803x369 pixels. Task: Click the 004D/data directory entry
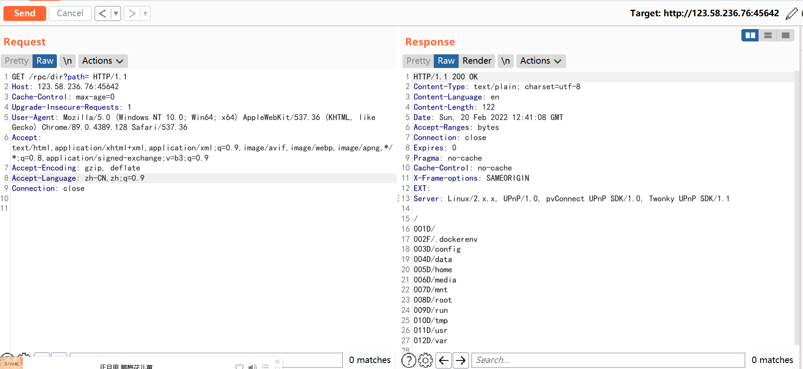pyautogui.click(x=433, y=260)
